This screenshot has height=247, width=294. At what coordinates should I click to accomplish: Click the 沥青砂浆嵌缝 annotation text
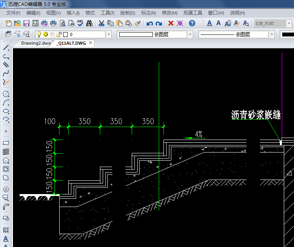click(256, 114)
